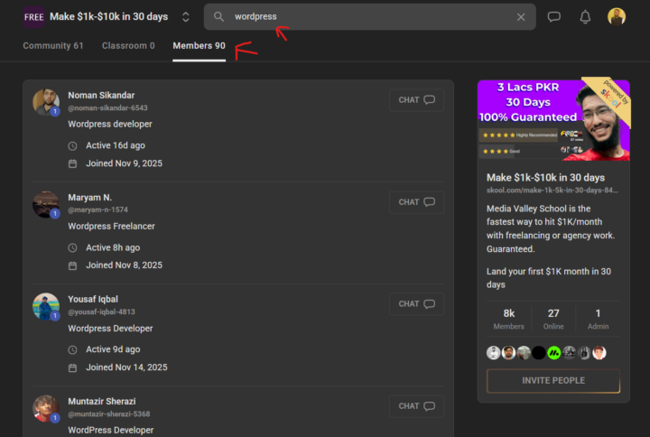Click the search magnifier icon
The width and height of the screenshot is (650, 437).
218,16
